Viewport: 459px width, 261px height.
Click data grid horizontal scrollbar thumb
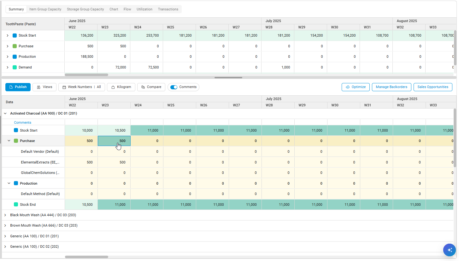(86, 257)
